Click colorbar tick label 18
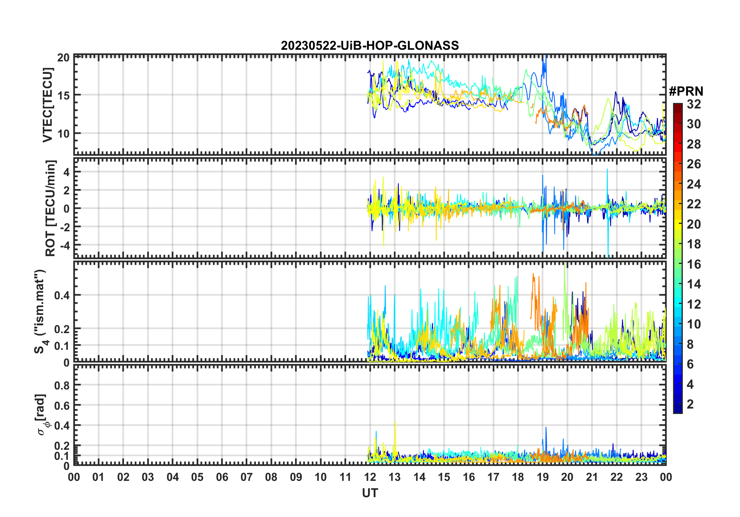 coord(694,244)
